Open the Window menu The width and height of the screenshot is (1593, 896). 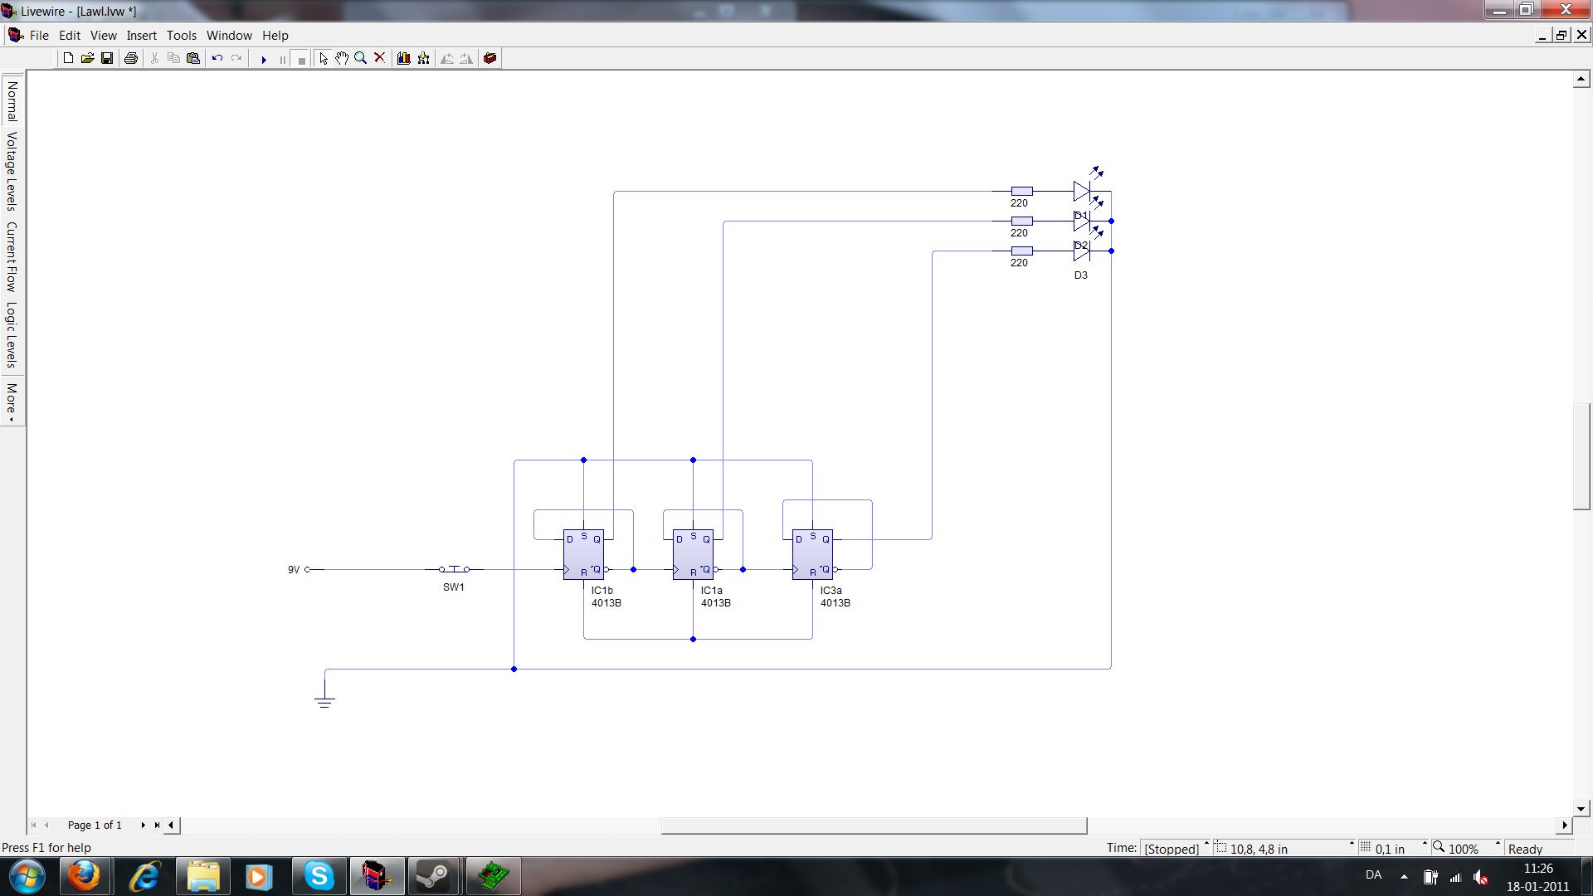point(229,35)
